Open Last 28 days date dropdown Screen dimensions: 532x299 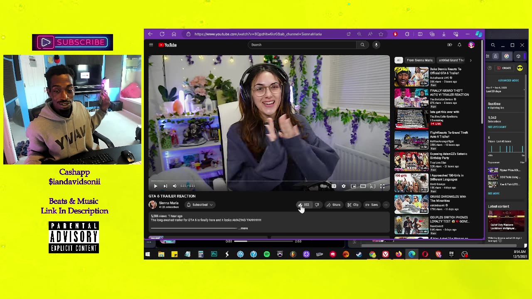[x=505, y=89]
